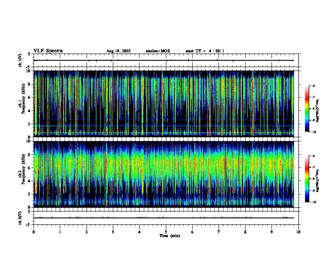Screen dimensions: 336x260
Task: Click the ch.2 color bar log(PSD) unit label
Action: [x=318, y=181]
